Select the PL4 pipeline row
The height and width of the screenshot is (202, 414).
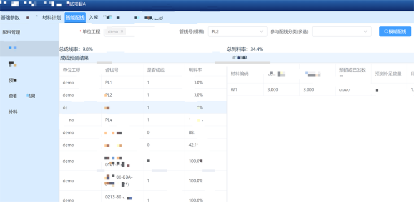pos(143,120)
